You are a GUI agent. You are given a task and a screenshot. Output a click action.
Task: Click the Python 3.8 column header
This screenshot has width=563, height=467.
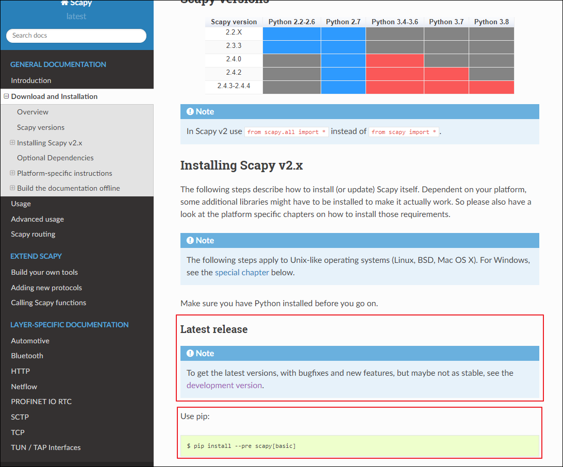tap(491, 22)
